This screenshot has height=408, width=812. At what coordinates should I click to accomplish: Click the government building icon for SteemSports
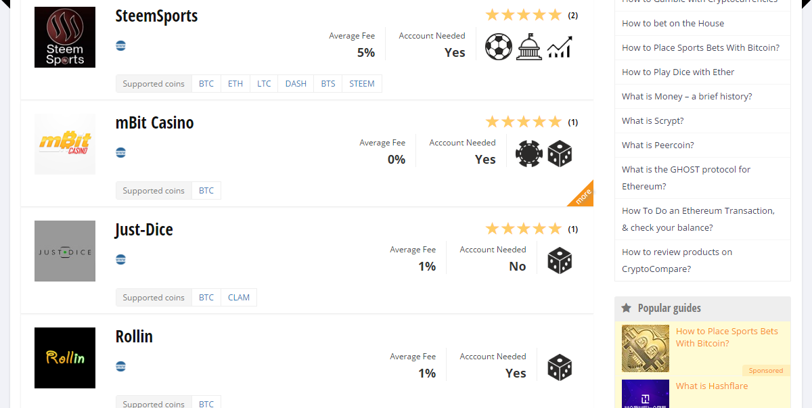click(x=529, y=47)
